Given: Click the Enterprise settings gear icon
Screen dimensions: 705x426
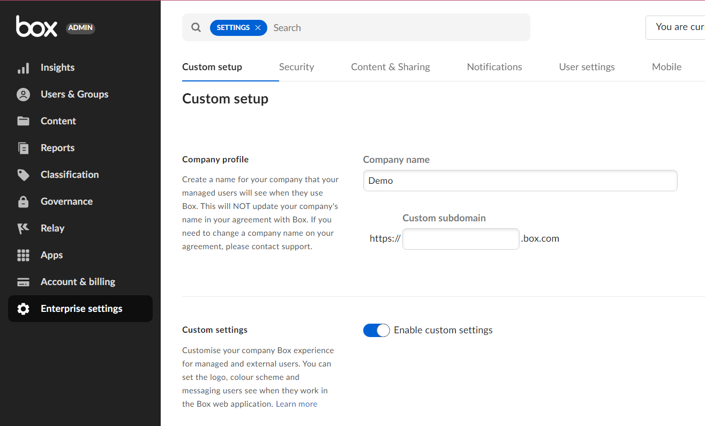Looking at the screenshot, I should [23, 309].
